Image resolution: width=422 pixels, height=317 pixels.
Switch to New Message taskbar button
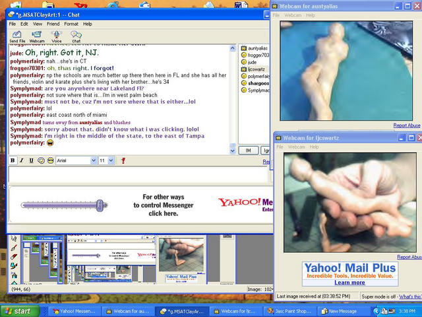pyautogui.click(x=343, y=311)
